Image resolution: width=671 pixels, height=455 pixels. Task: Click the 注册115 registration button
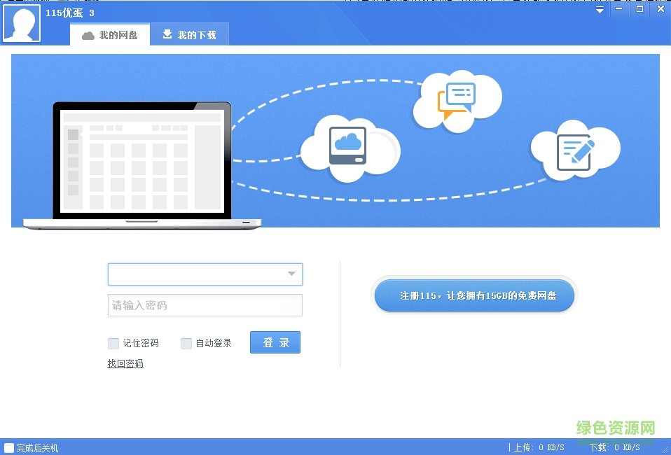pyautogui.click(x=474, y=296)
